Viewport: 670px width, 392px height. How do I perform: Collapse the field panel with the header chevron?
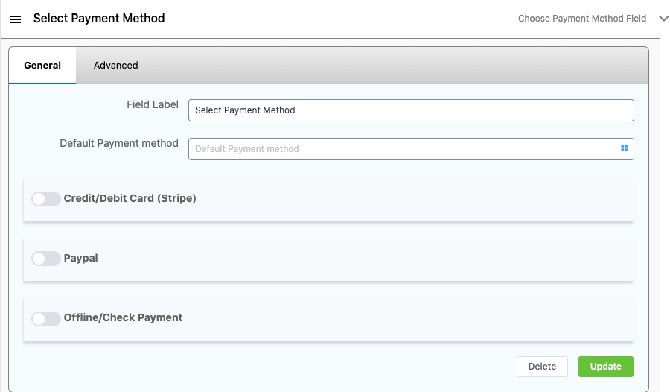(664, 19)
